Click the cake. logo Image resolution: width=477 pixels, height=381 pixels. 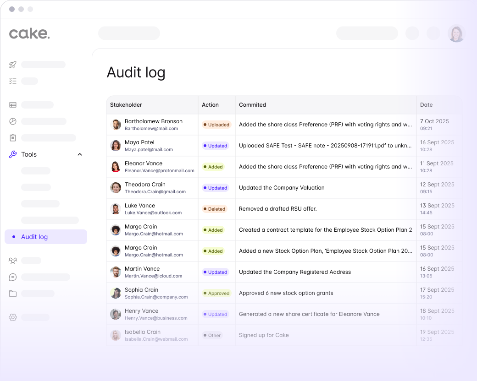coord(29,33)
